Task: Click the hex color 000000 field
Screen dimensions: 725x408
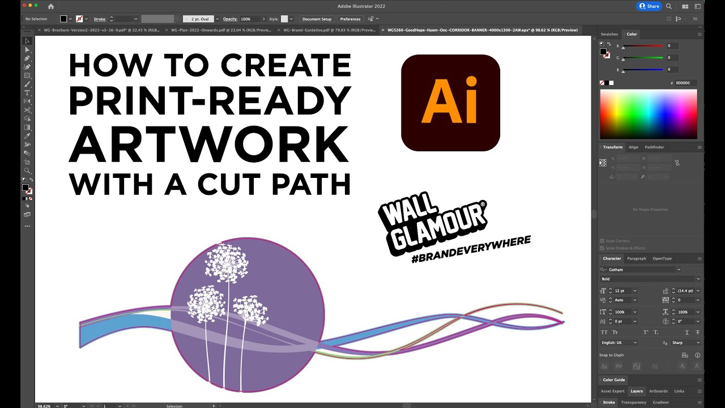Action: 685,83
